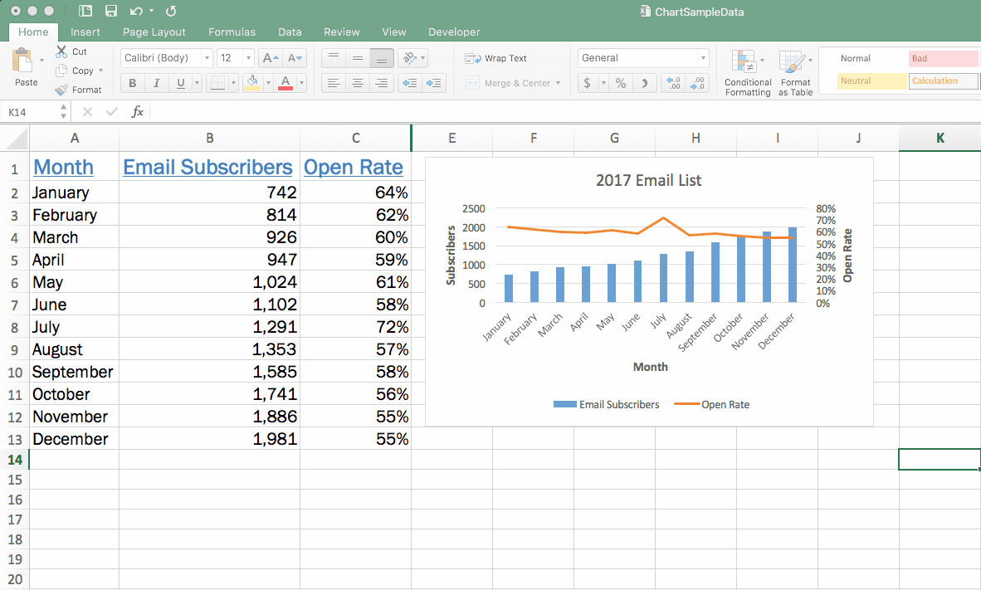Switch to the Formulas ribbon tab
The image size is (981, 590).
(x=232, y=32)
